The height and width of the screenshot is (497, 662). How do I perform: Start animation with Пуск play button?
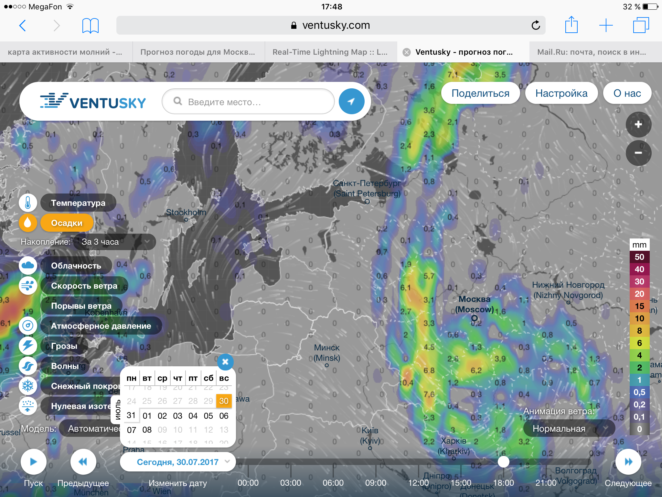pyautogui.click(x=33, y=462)
